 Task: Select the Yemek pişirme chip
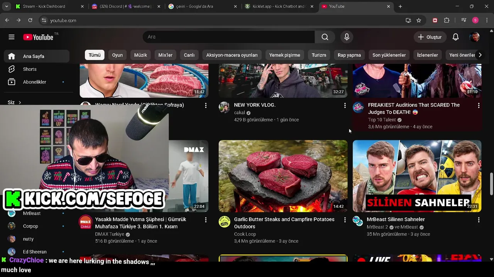pos(285,55)
